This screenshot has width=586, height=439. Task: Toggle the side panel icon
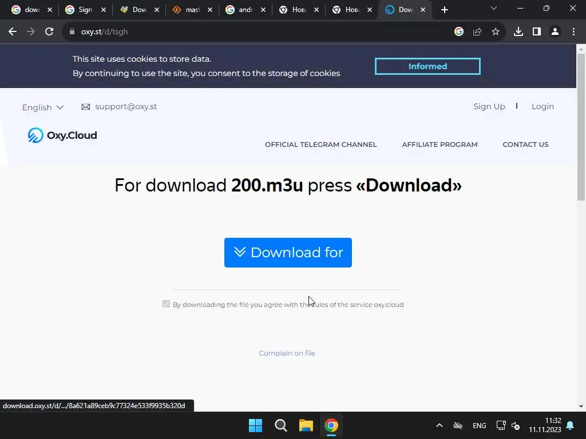click(x=537, y=32)
